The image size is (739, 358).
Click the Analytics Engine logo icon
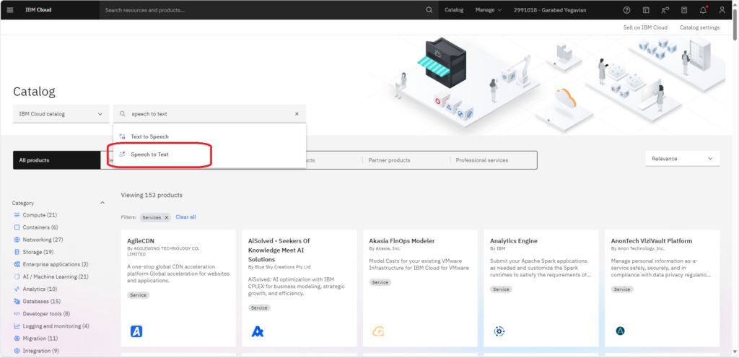(499, 331)
